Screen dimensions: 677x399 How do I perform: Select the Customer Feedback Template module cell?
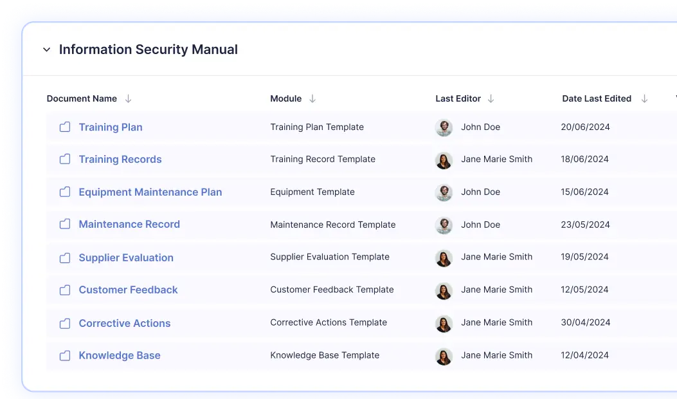coord(332,290)
